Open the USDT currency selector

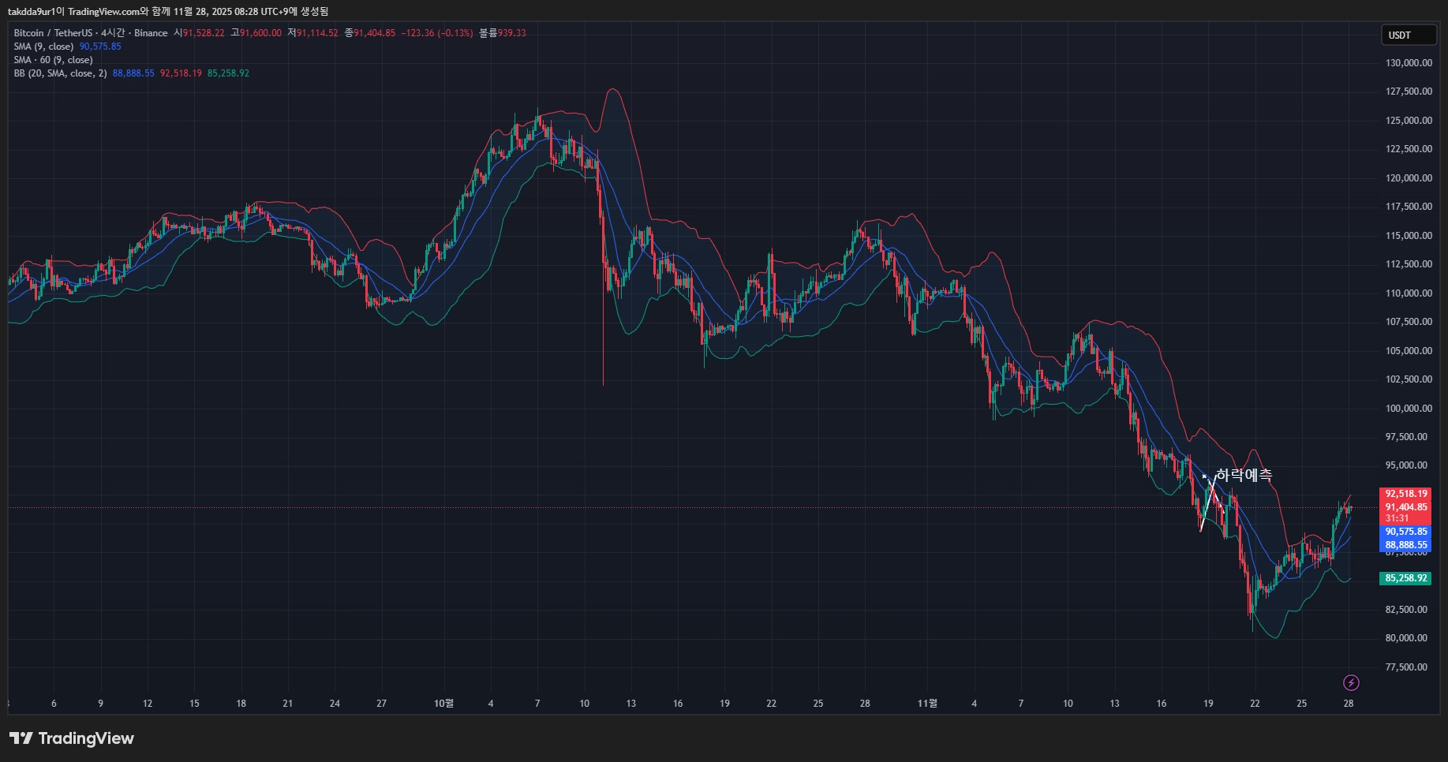(1408, 35)
